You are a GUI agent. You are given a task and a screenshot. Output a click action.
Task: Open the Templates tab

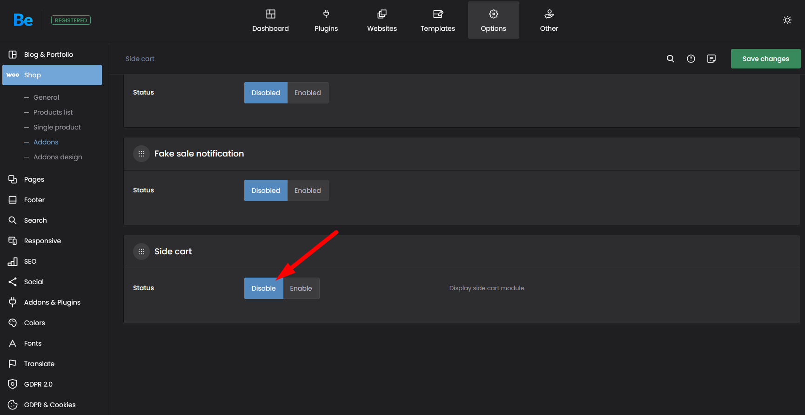(x=437, y=20)
